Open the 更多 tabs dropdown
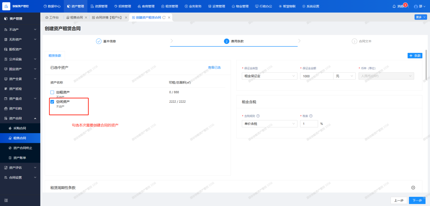 [421, 17]
